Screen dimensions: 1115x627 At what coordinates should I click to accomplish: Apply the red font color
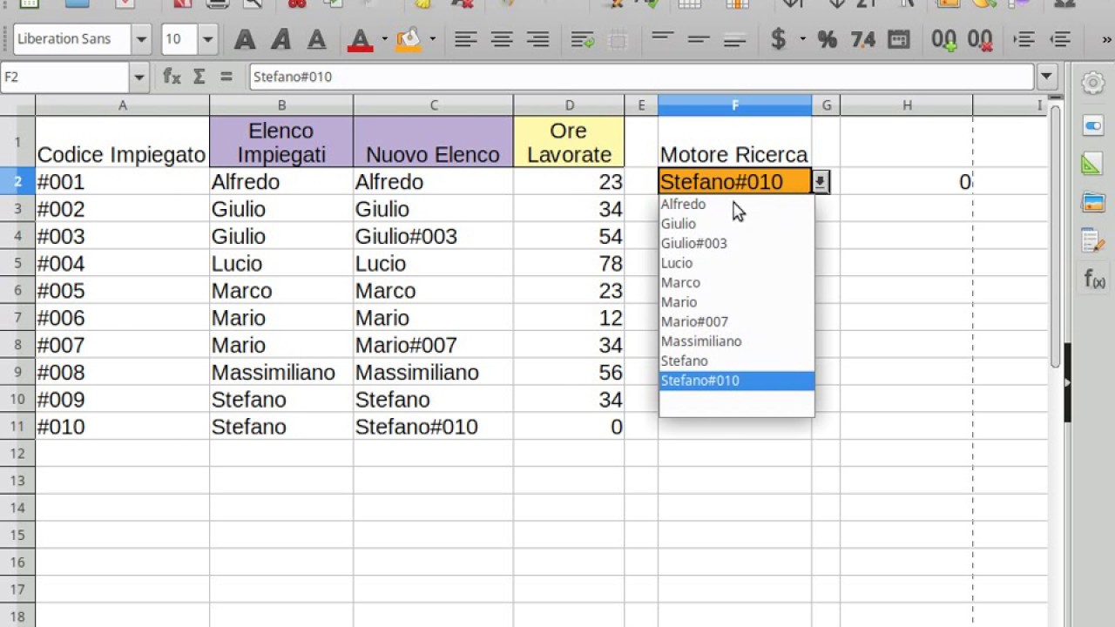[x=359, y=39]
